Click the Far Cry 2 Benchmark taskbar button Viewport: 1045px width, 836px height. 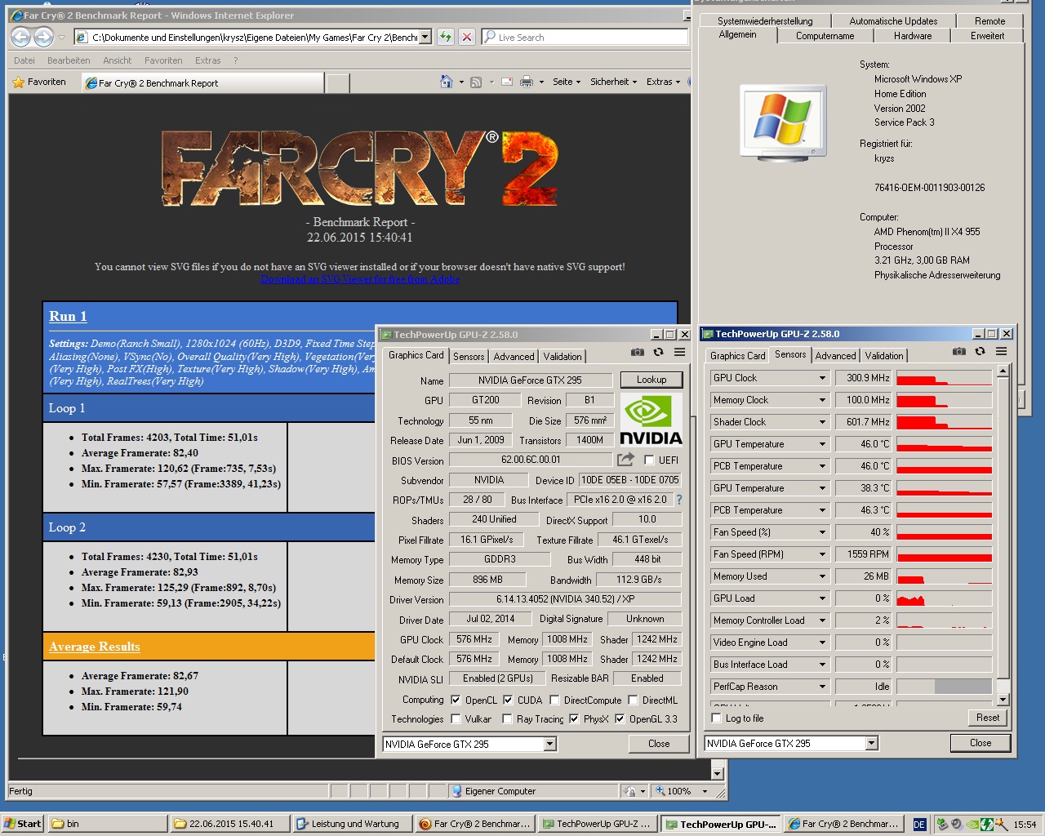pos(475,823)
